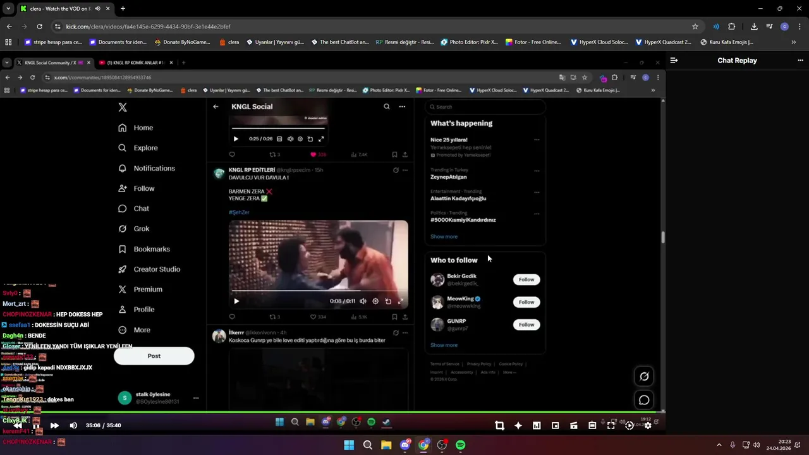Open the Chrome tab search dropdown
This screenshot has width=809, height=455.
8,9
